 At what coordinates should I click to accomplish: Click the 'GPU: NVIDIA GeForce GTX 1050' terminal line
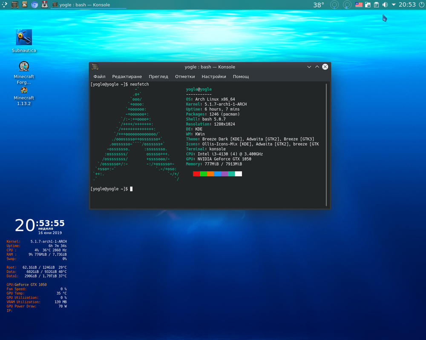point(219,159)
